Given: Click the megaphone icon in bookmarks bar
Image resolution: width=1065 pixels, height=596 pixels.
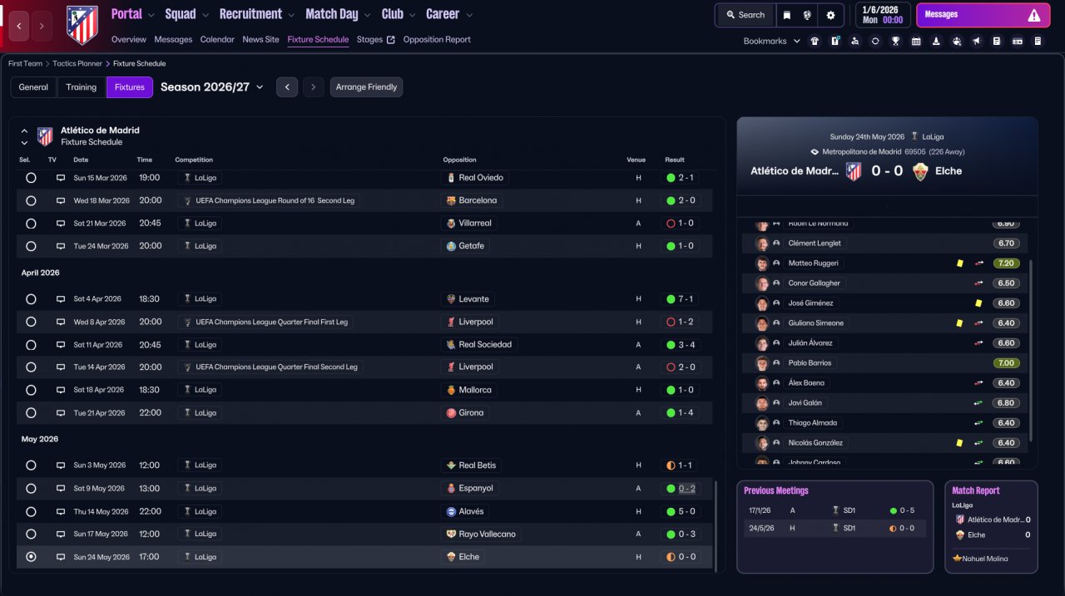Looking at the screenshot, I should click(x=976, y=41).
